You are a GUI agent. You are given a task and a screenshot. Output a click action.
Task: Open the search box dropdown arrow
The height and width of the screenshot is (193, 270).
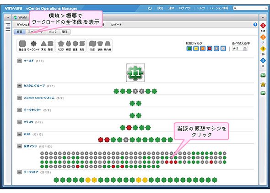coord(266,8)
